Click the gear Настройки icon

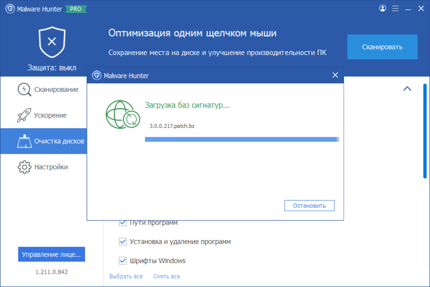[24, 167]
